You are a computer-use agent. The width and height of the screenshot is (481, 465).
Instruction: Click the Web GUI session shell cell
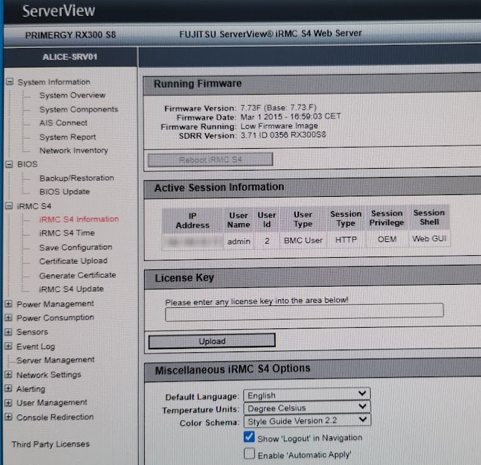click(429, 239)
